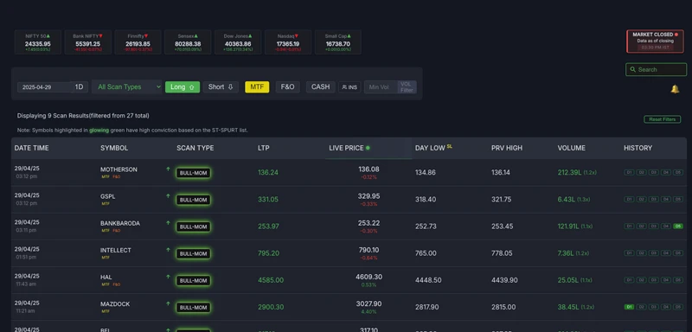Click the red dot in MARKET CLOSED badge
692x332 pixels.
point(676,35)
